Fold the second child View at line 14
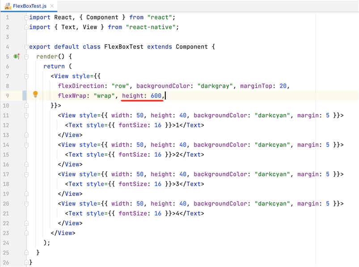359x267 pixels. coord(27,145)
